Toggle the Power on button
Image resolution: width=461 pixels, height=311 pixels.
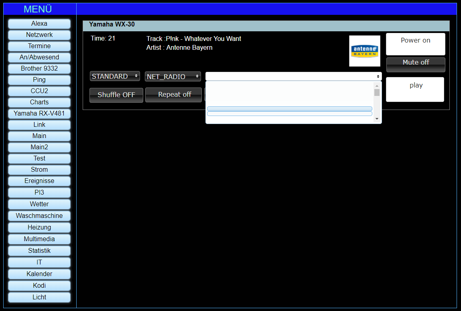tap(415, 44)
